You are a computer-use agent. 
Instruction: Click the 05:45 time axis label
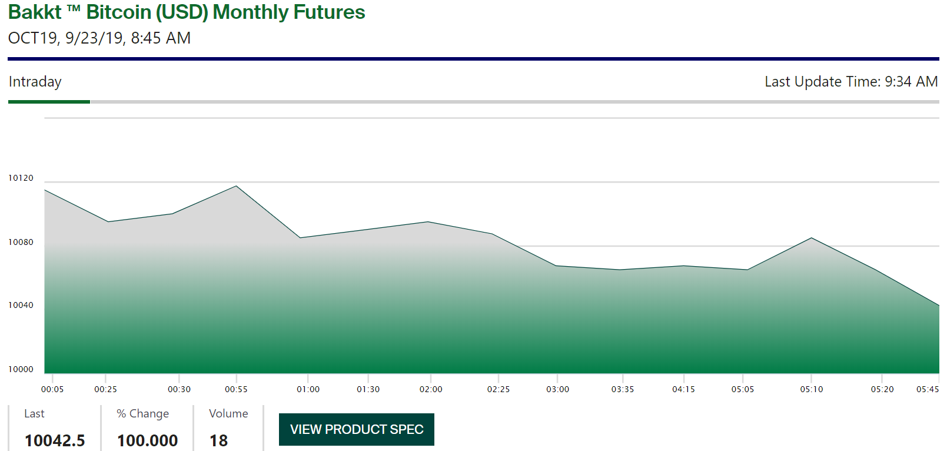pos(927,389)
